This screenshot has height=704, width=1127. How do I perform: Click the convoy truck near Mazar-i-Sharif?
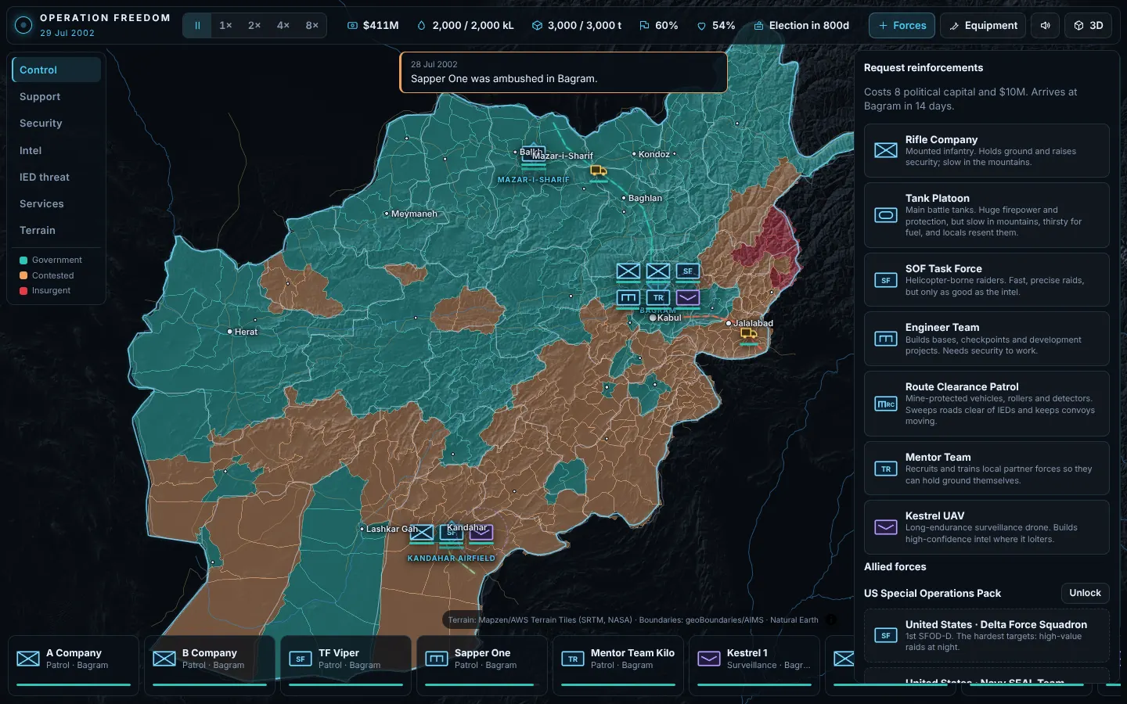[x=599, y=171]
